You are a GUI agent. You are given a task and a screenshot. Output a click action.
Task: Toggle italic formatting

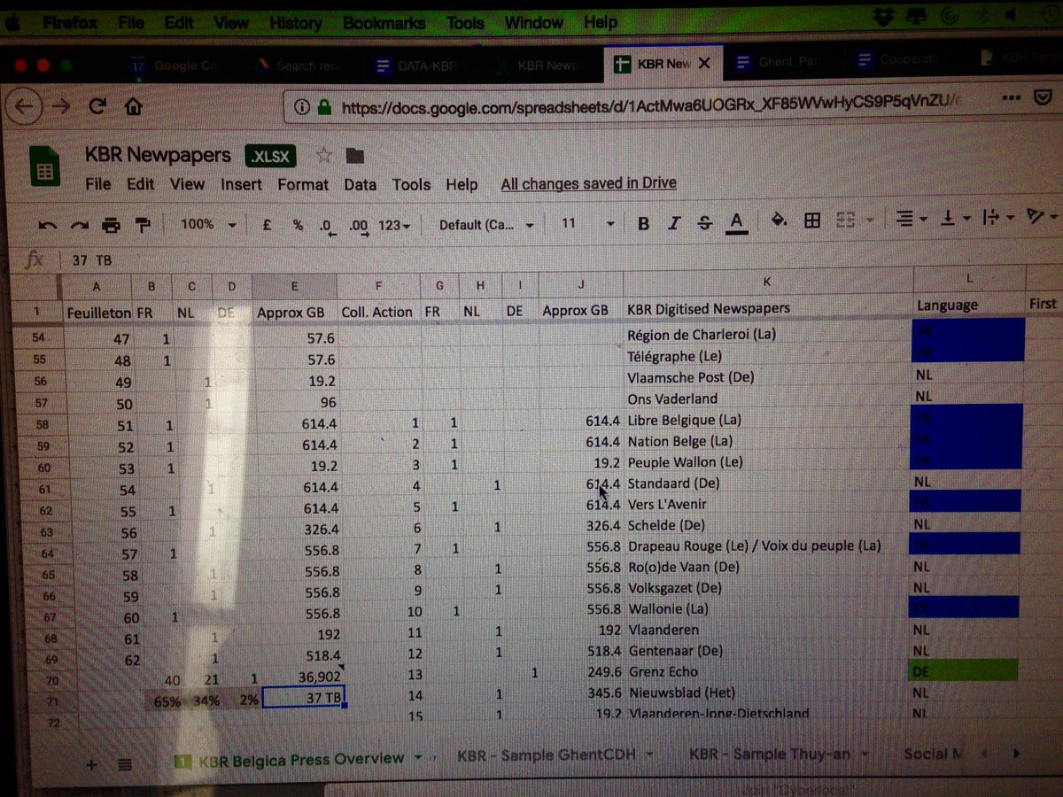pos(674,223)
